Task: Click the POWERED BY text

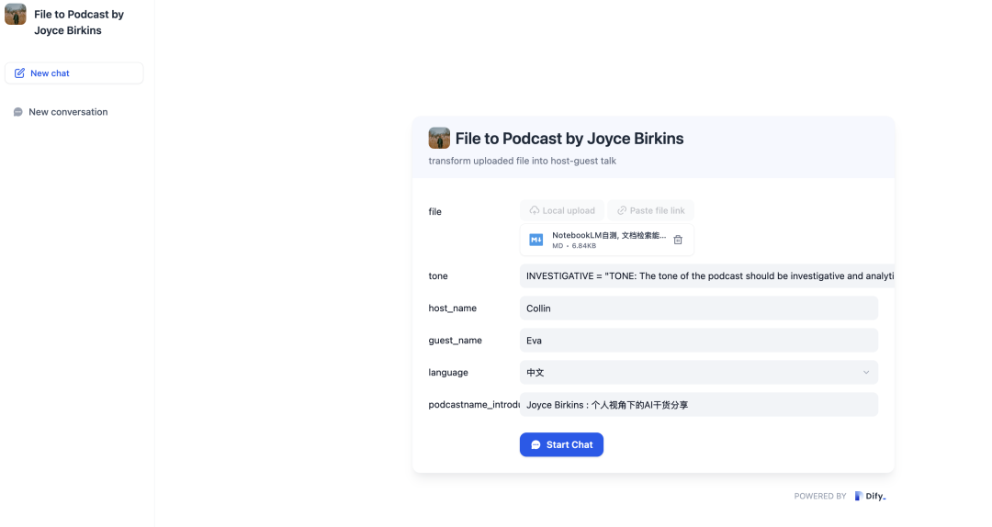Action: click(x=820, y=496)
